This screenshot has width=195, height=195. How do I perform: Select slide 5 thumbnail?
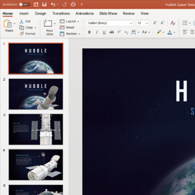tap(36, 190)
